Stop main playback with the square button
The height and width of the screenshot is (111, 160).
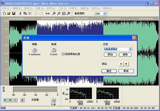click(15, 100)
